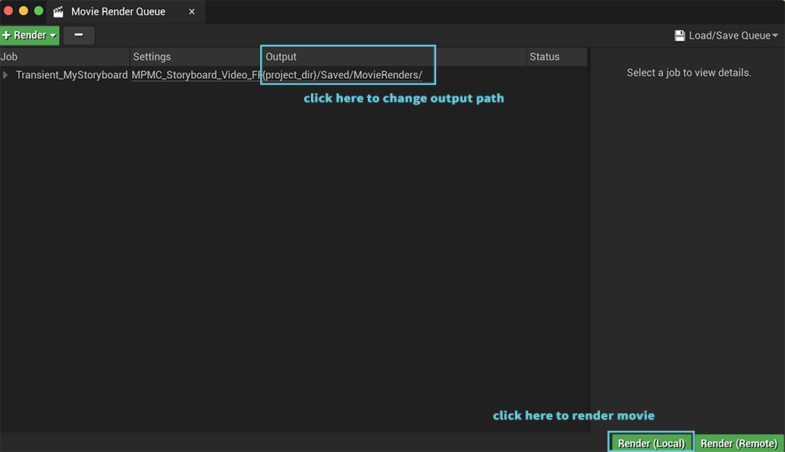This screenshot has width=785, height=452.
Task: Click the Render (Remote) button
Action: click(739, 442)
